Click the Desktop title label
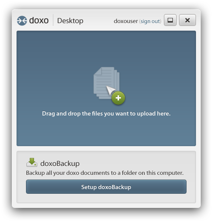The width and height of the screenshot is (213, 223). click(70, 21)
